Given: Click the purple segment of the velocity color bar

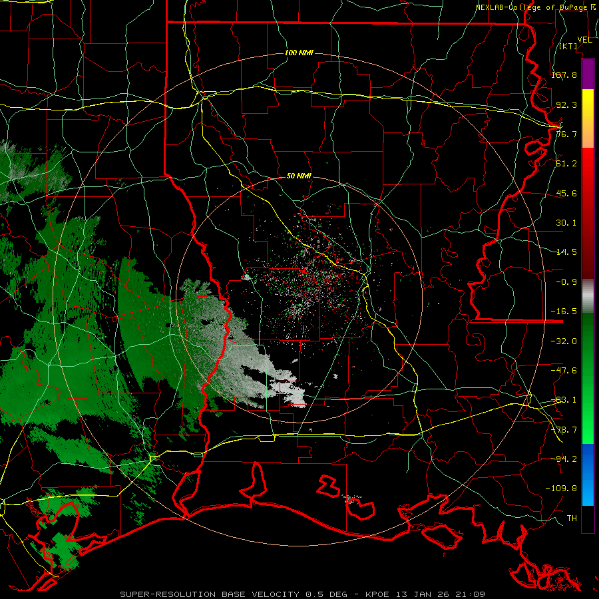Looking at the screenshot, I should pos(588,74).
